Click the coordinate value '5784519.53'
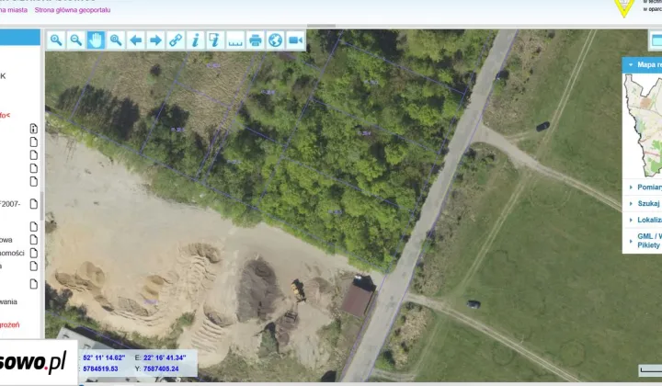662x386 pixels. (x=100, y=369)
